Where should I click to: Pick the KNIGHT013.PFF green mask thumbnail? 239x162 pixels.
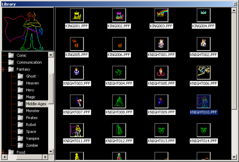point(161,130)
